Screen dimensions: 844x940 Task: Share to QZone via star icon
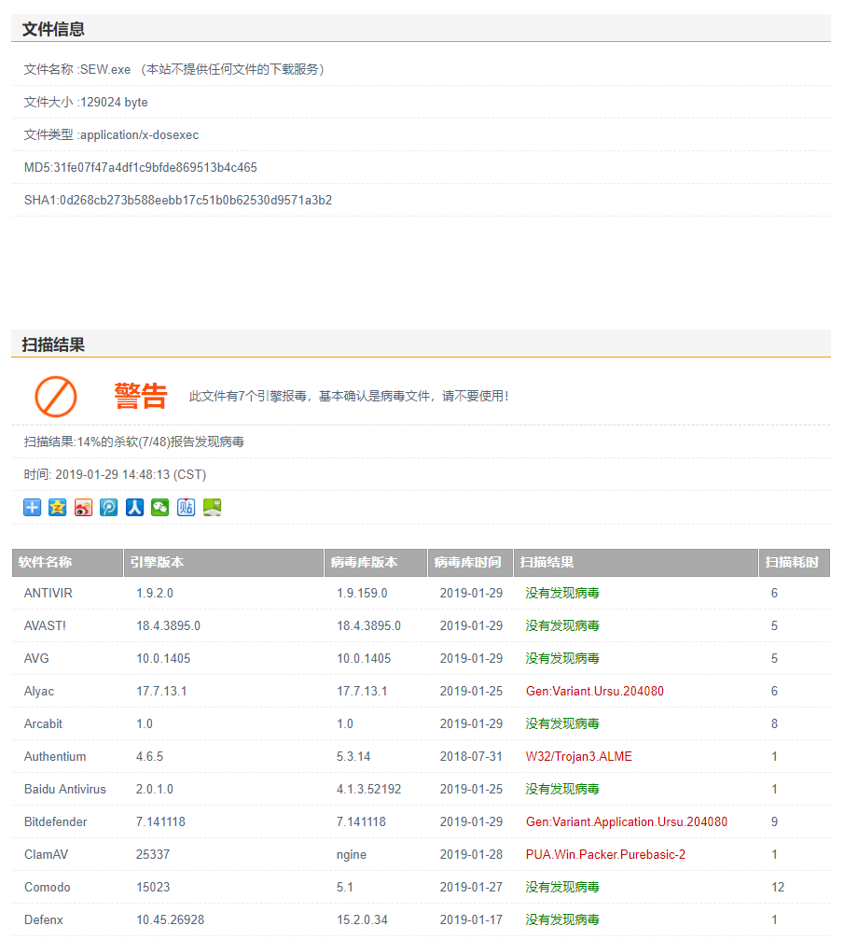click(58, 507)
